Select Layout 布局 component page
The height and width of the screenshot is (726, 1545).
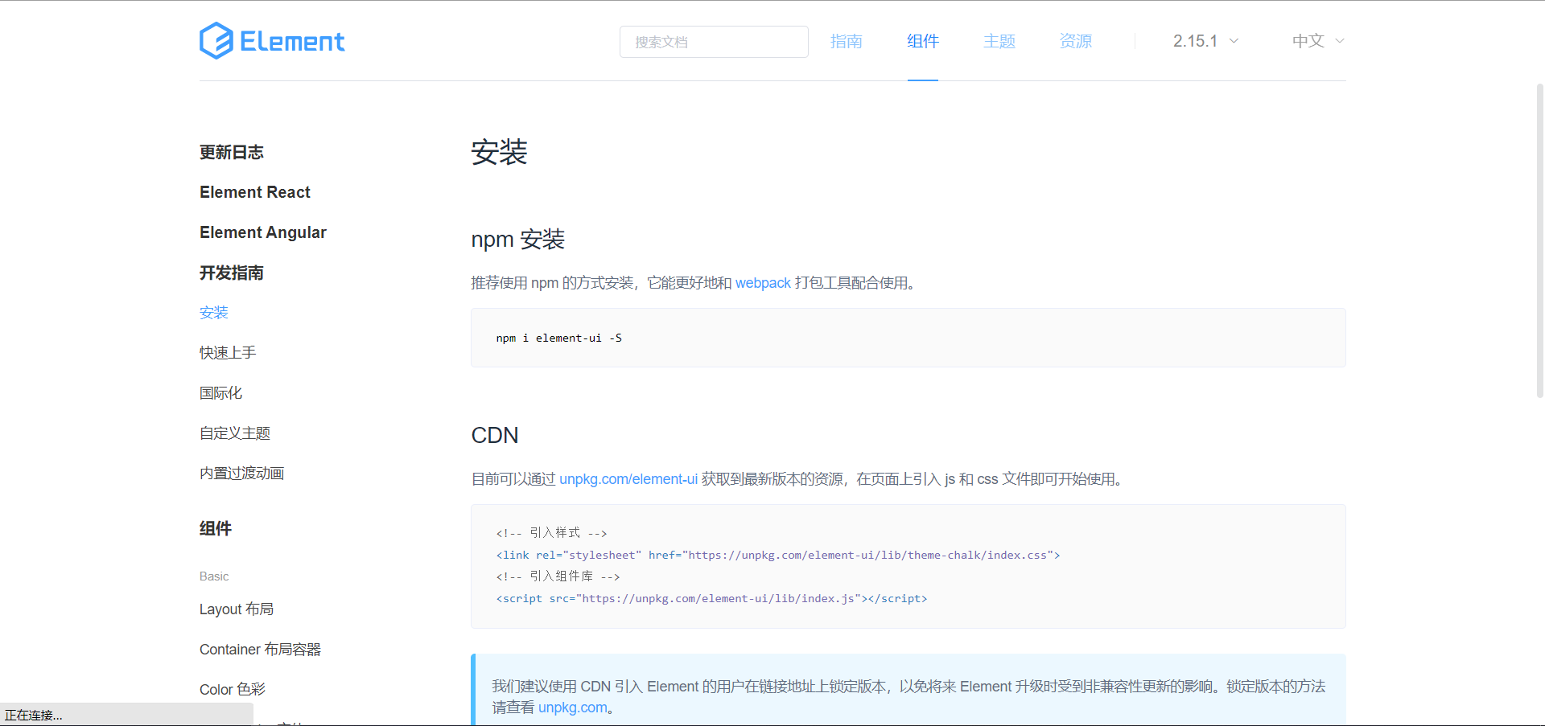pyautogui.click(x=237, y=609)
